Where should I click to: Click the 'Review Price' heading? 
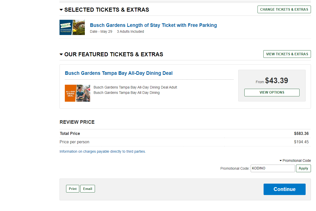(x=77, y=122)
